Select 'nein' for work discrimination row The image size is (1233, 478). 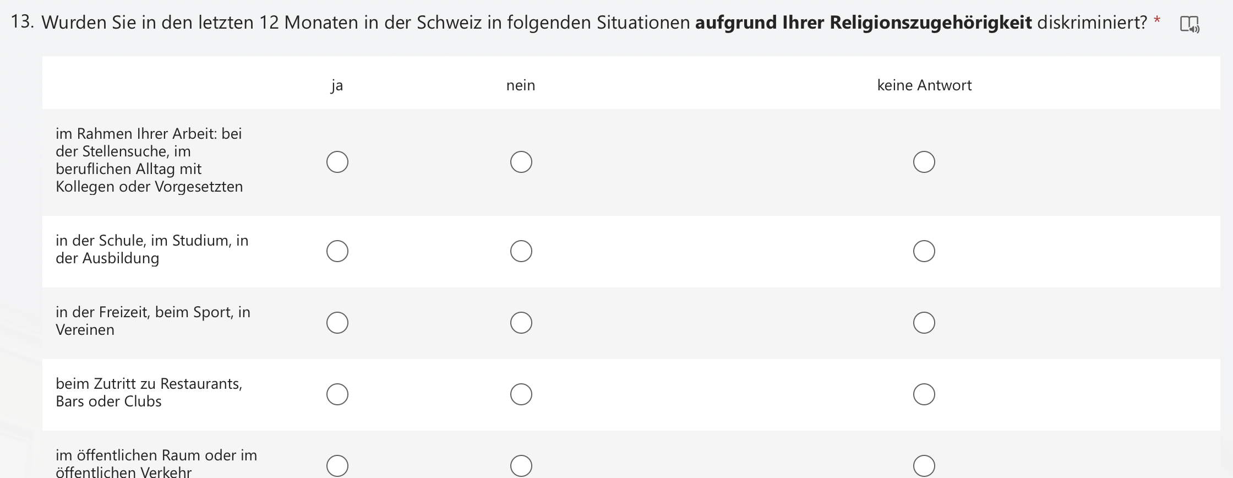pyautogui.click(x=521, y=162)
